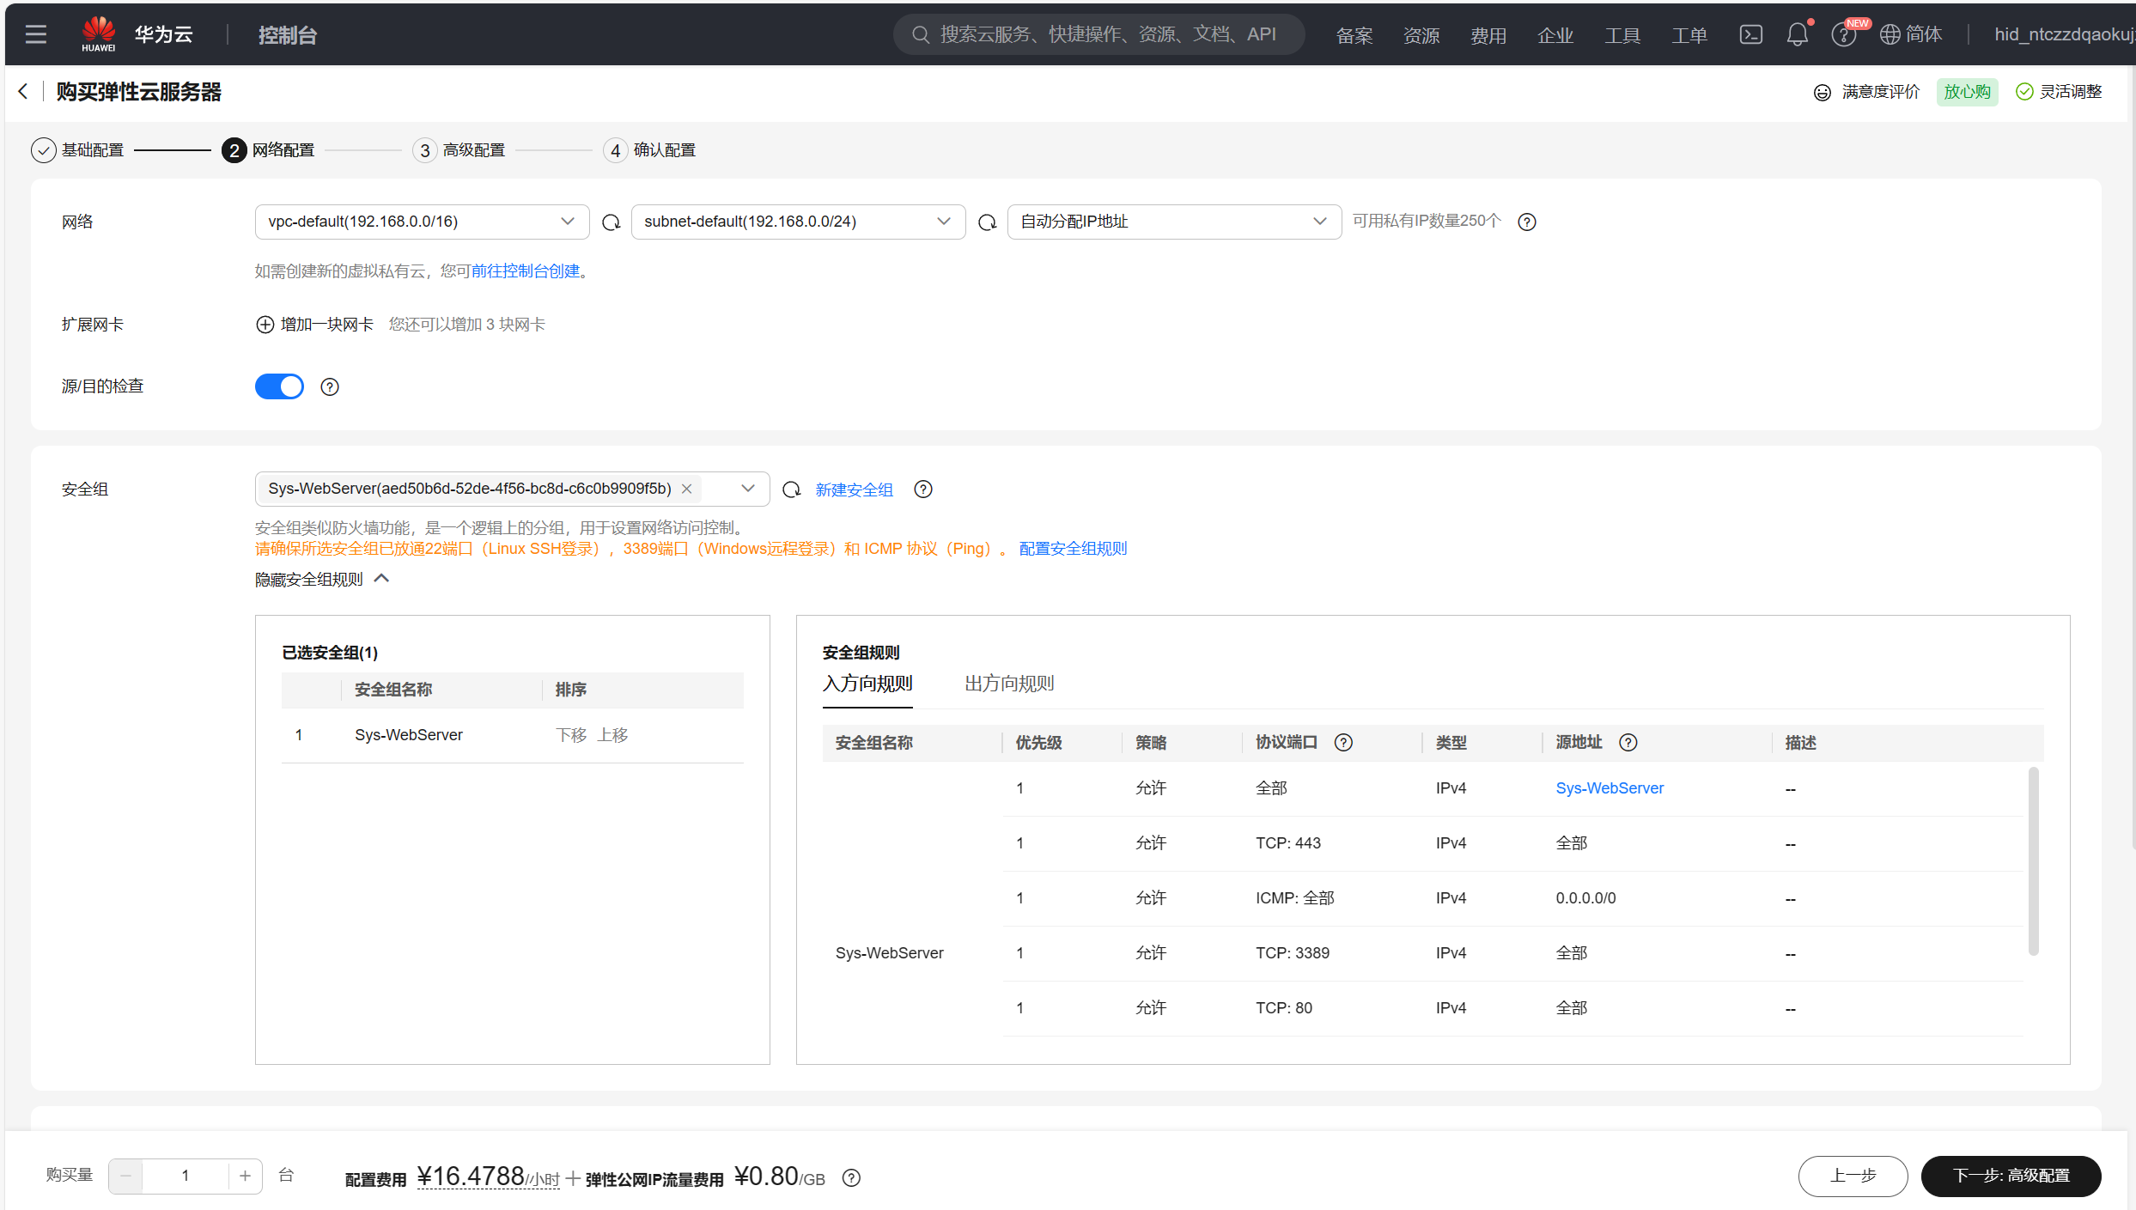
Task: Open the vpc-default network dropdown
Action: [x=422, y=222]
